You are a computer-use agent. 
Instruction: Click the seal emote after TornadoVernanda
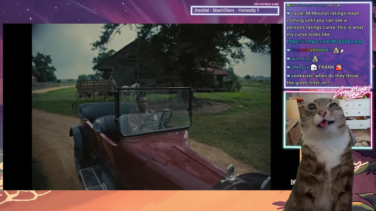pyautogui.click(x=336, y=50)
